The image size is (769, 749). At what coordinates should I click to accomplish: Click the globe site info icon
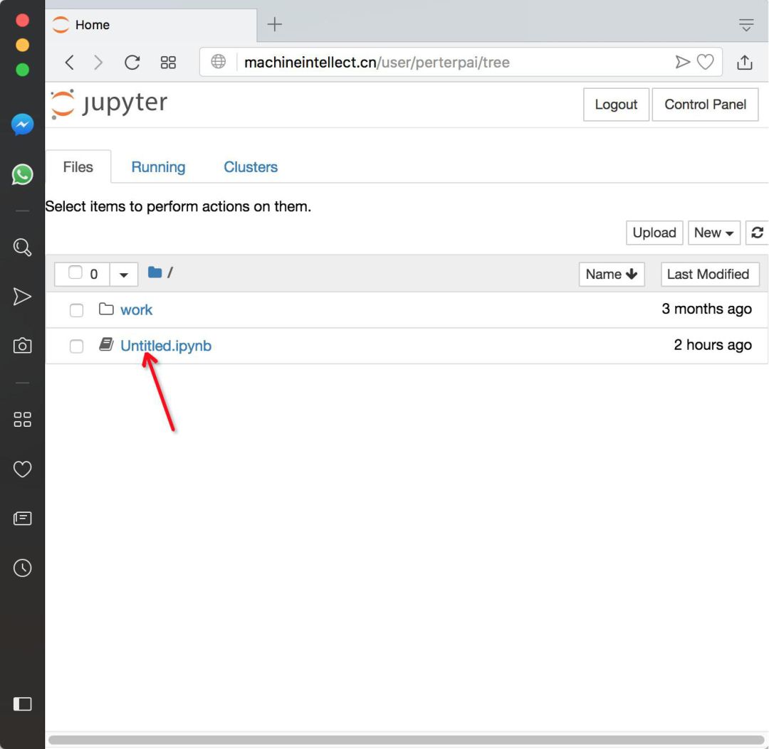click(x=219, y=62)
